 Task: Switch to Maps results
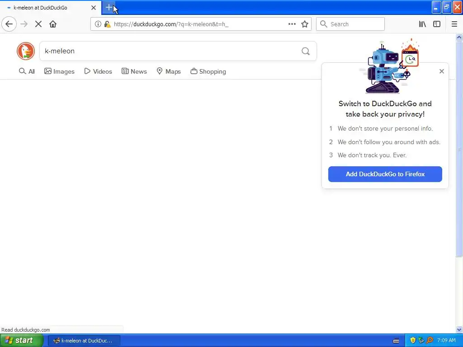pos(169,71)
